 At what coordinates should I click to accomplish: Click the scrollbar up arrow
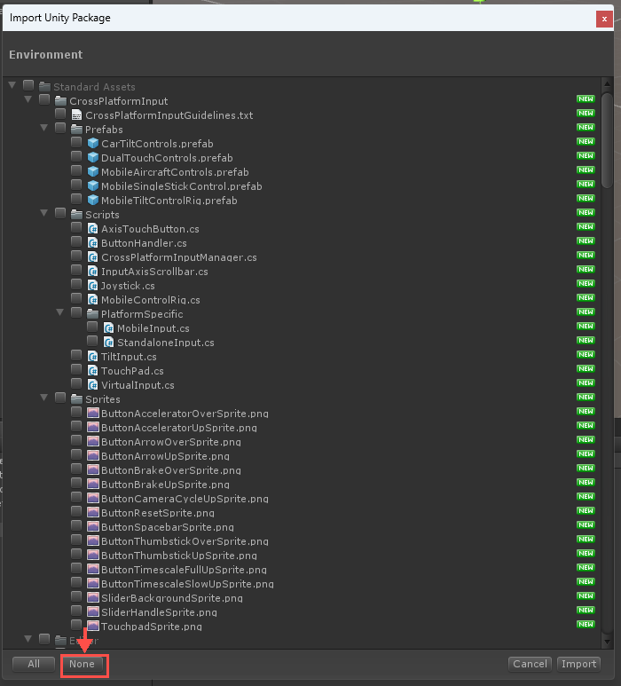coord(607,83)
